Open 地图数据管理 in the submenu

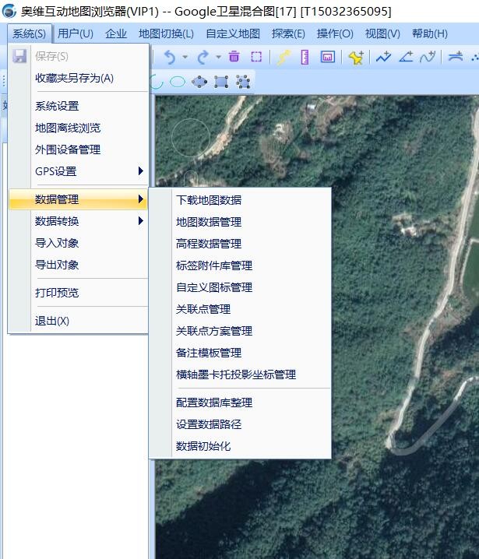click(240, 222)
